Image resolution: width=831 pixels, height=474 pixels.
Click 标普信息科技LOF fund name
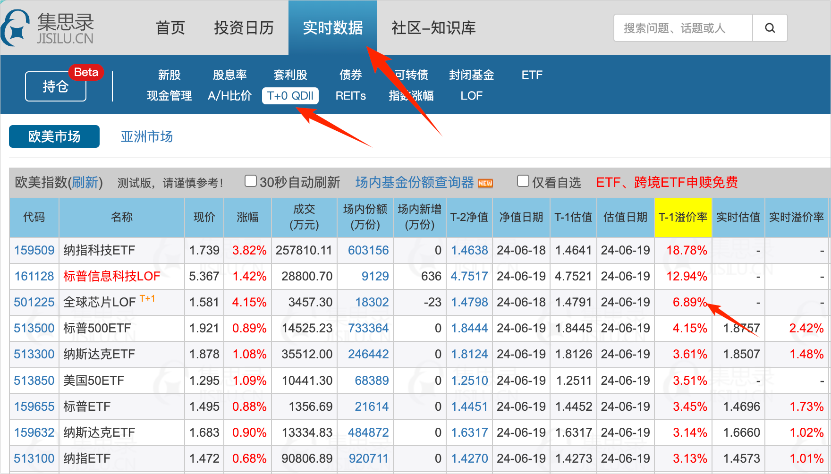(x=112, y=276)
